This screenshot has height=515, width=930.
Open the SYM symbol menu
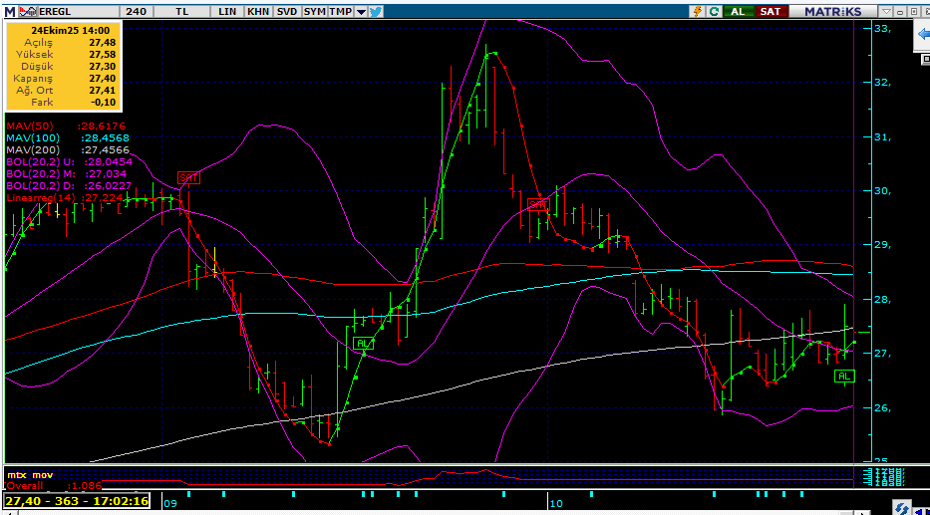point(314,11)
